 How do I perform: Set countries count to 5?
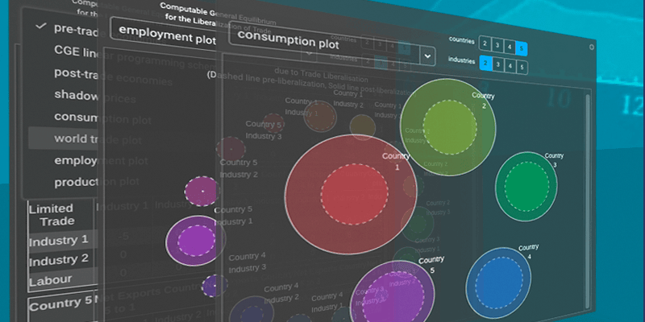(522, 48)
